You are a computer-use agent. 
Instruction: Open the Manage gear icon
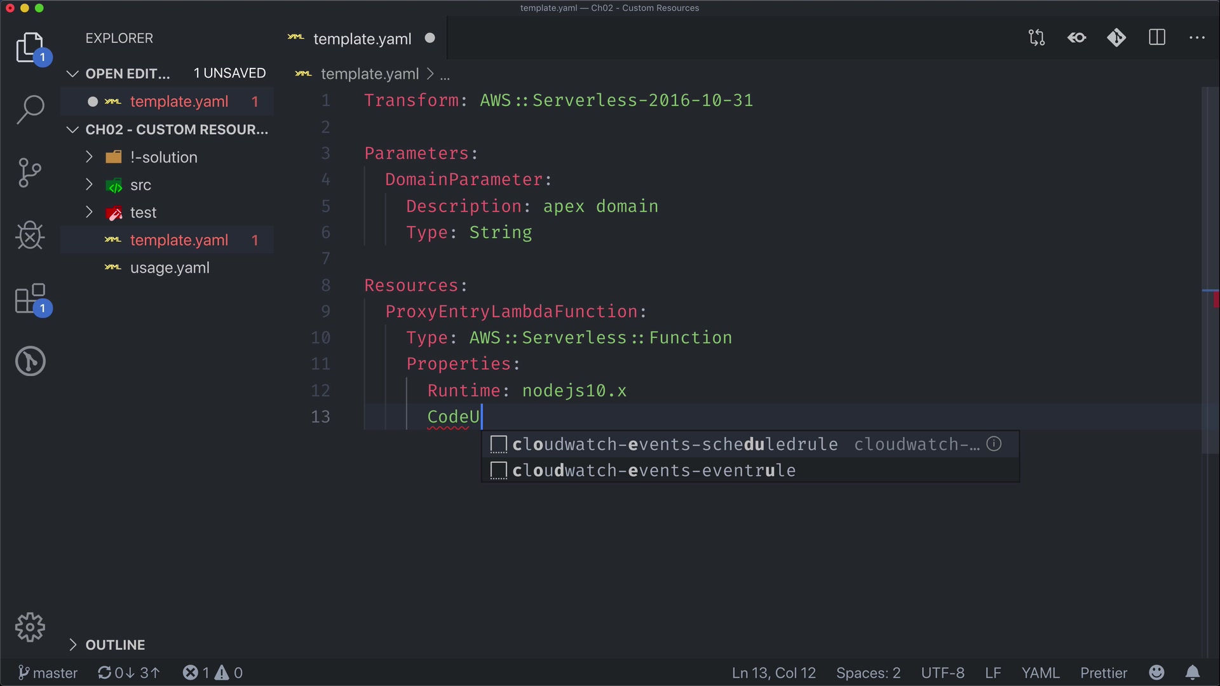tap(30, 628)
